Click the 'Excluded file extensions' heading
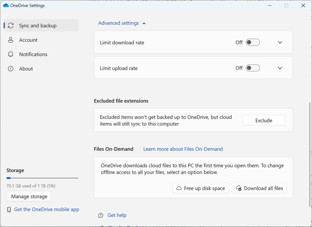The height and width of the screenshot is (227, 312). (121, 101)
